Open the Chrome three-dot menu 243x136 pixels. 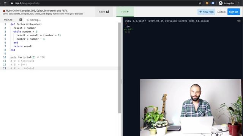point(239,3)
